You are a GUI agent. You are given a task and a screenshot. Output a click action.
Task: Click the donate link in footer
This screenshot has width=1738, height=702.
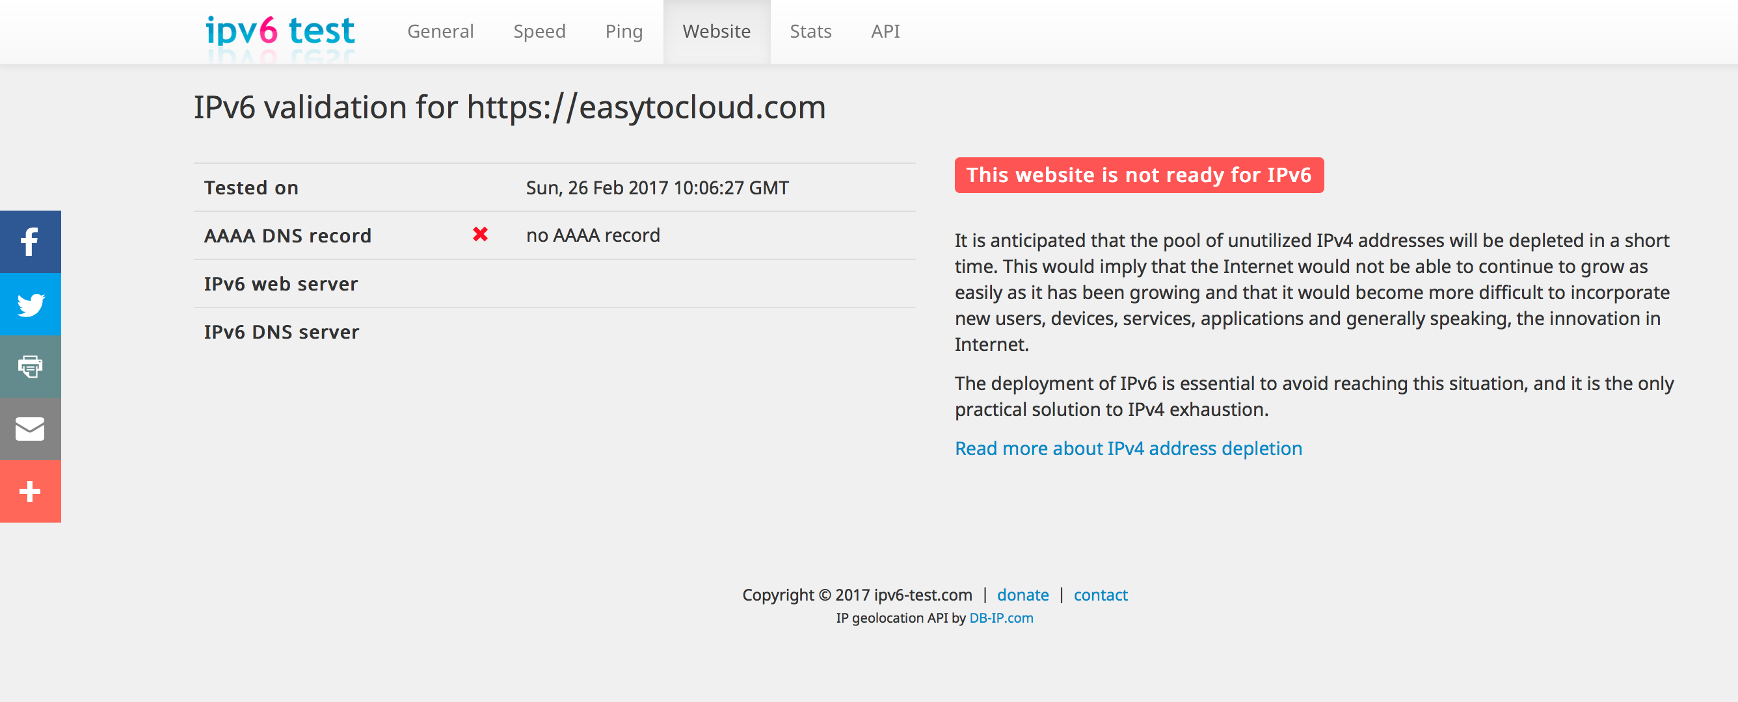1022,595
